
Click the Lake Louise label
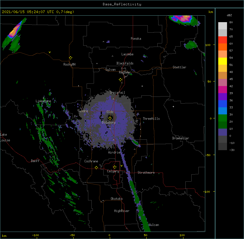tap(5, 137)
